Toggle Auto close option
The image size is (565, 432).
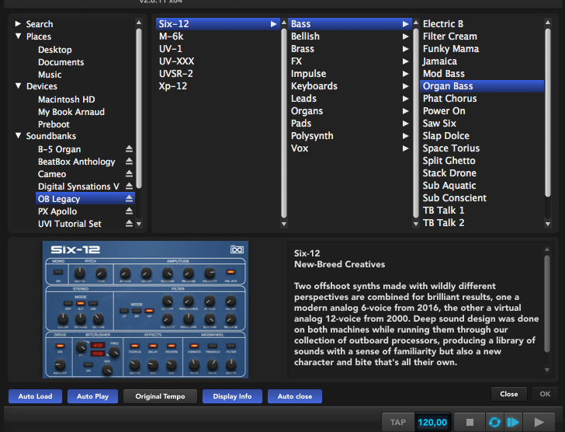pos(295,396)
